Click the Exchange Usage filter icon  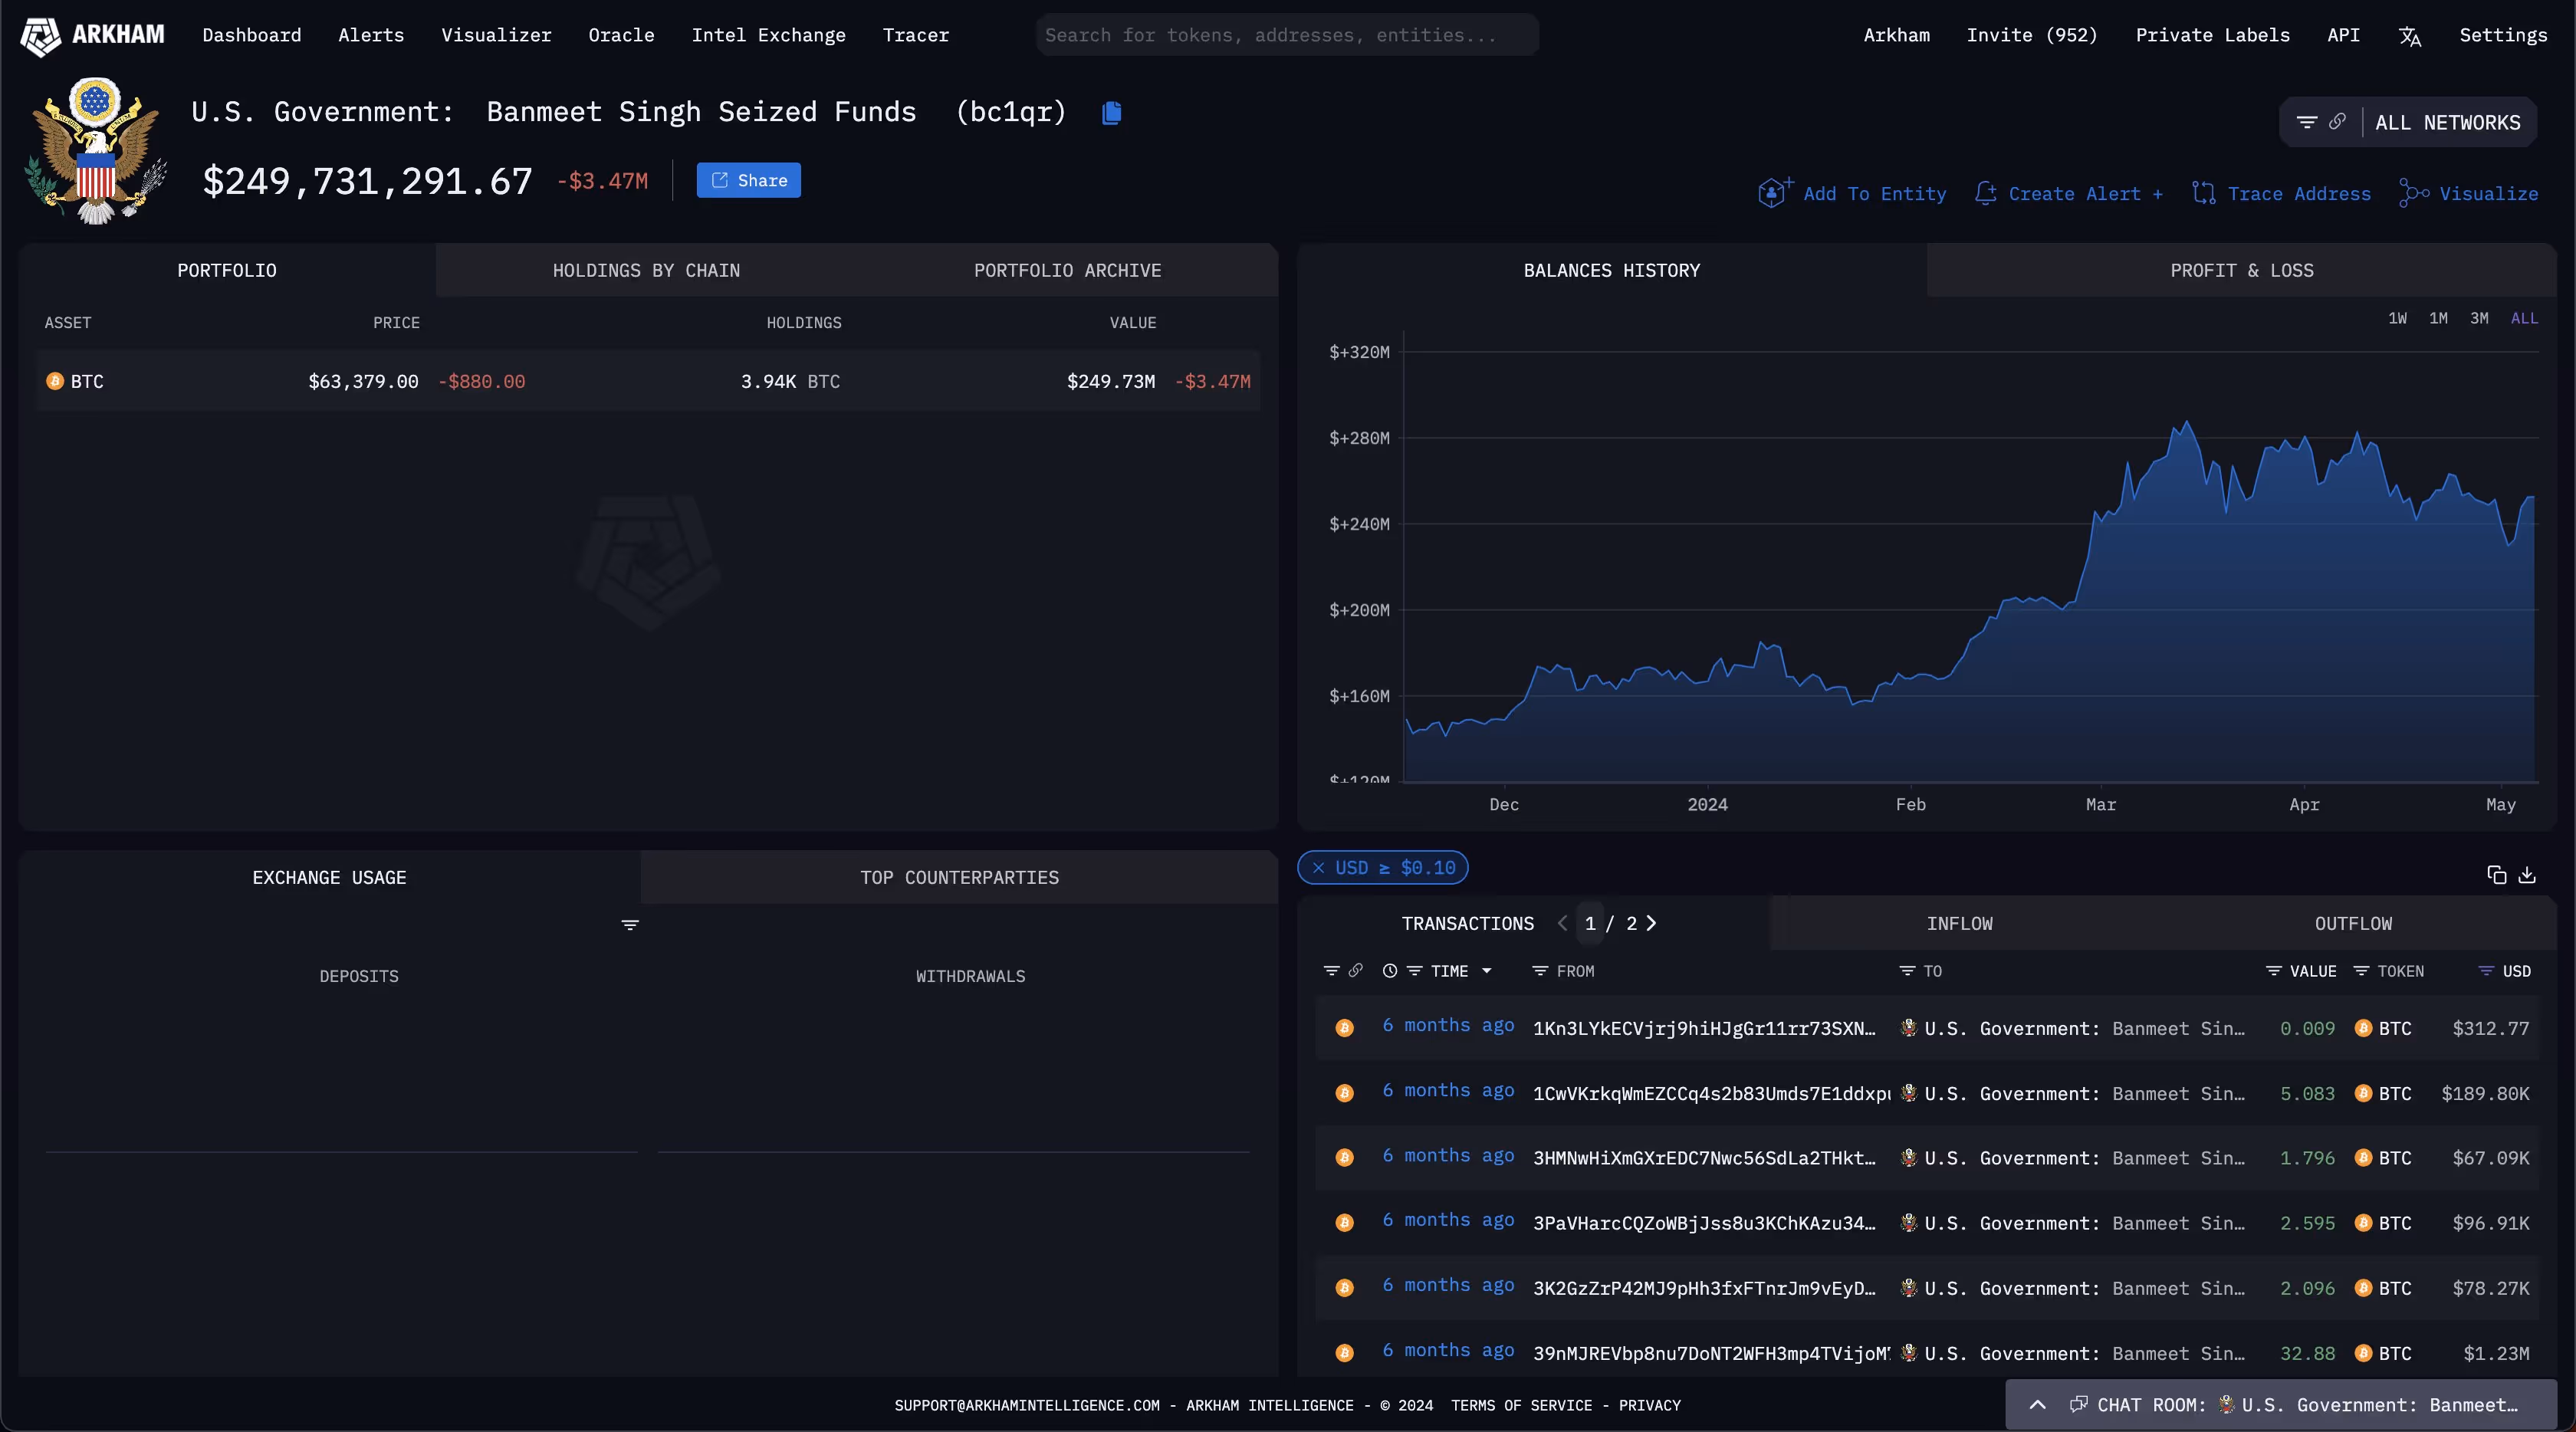point(630,925)
